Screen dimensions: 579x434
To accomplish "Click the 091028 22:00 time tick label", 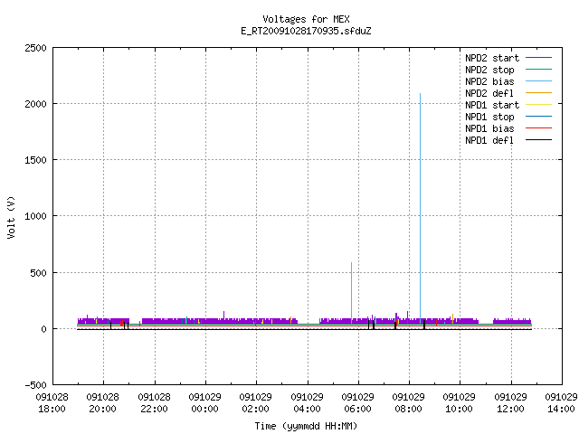I will pyautogui.click(x=154, y=403).
